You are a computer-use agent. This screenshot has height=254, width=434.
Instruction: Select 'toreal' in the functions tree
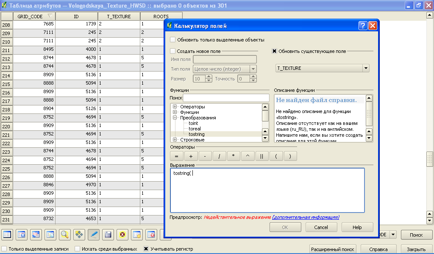point(195,129)
